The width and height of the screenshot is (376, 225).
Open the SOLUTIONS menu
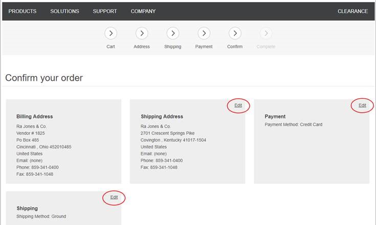[65, 11]
